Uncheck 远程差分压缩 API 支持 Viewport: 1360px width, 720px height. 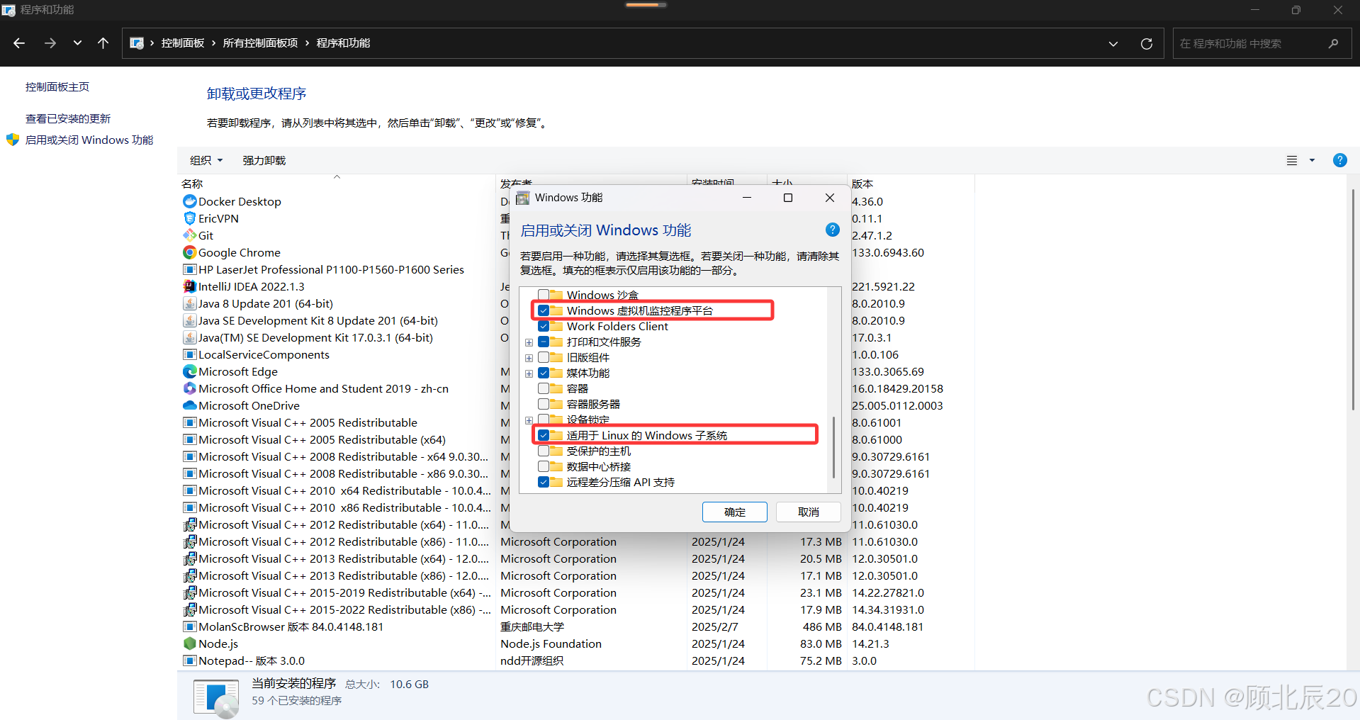coord(544,482)
